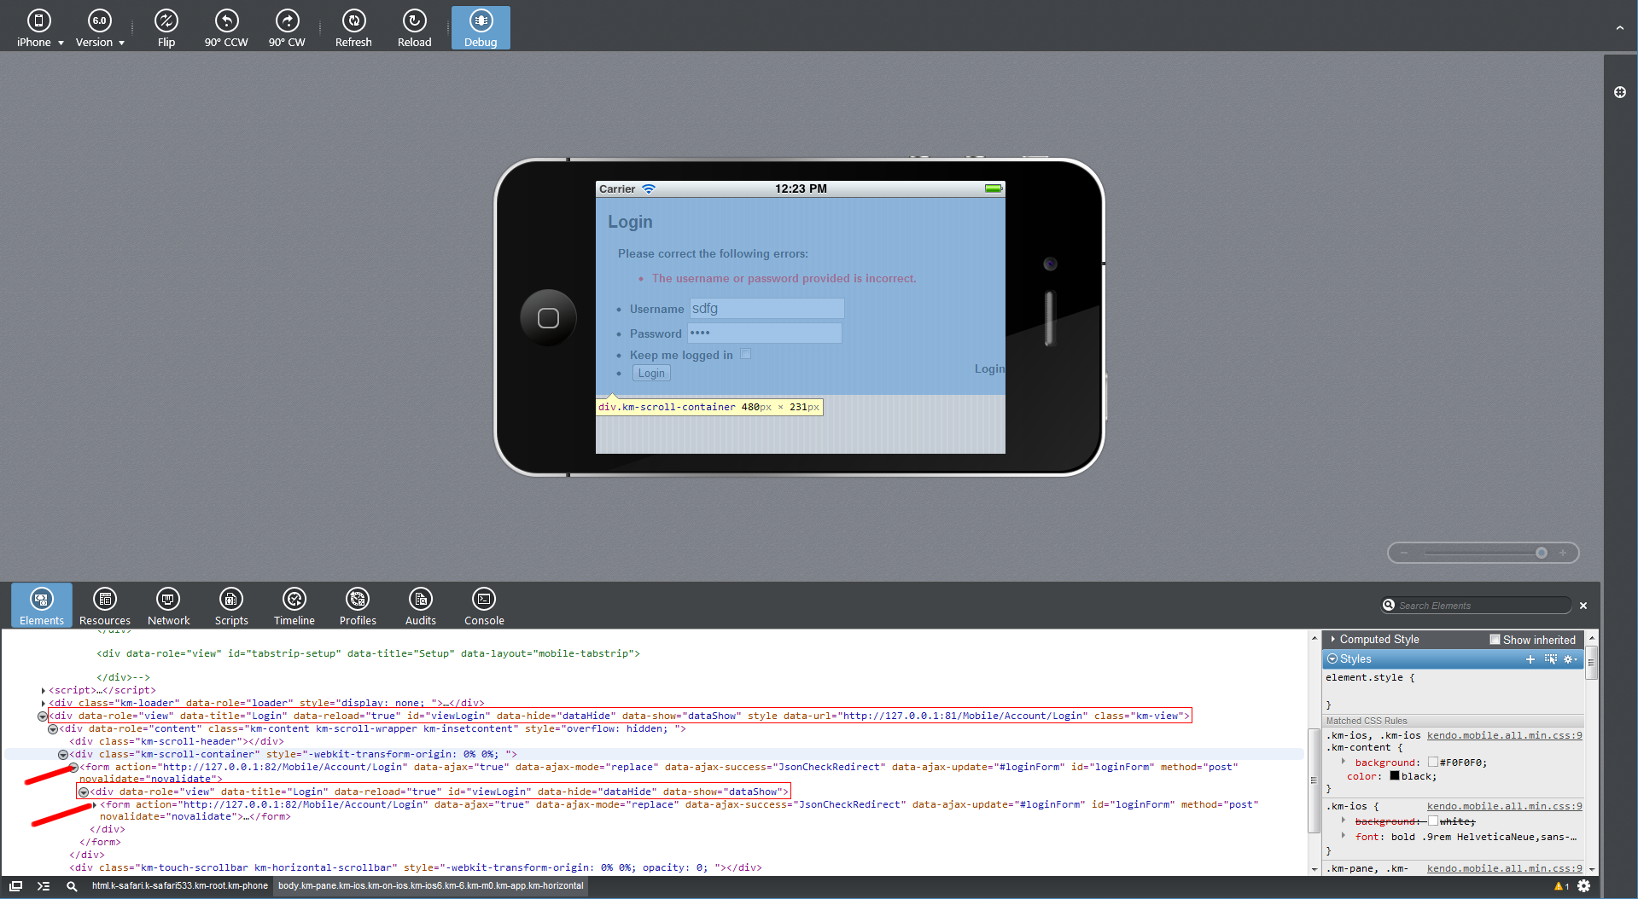
Task: Click the crosshair icon on the right sidebar
Action: tap(1620, 92)
